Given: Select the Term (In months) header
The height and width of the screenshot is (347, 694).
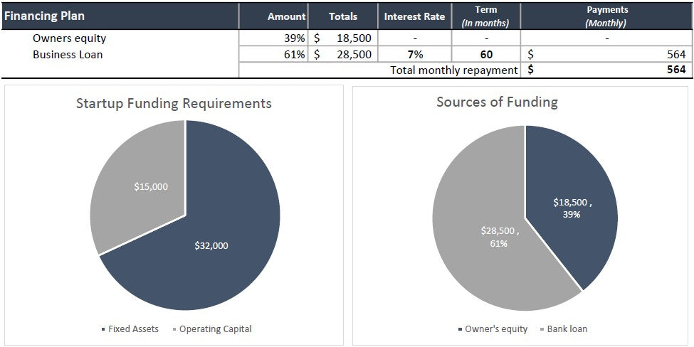Looking at the screenshot, I should [x=485, y=16].
